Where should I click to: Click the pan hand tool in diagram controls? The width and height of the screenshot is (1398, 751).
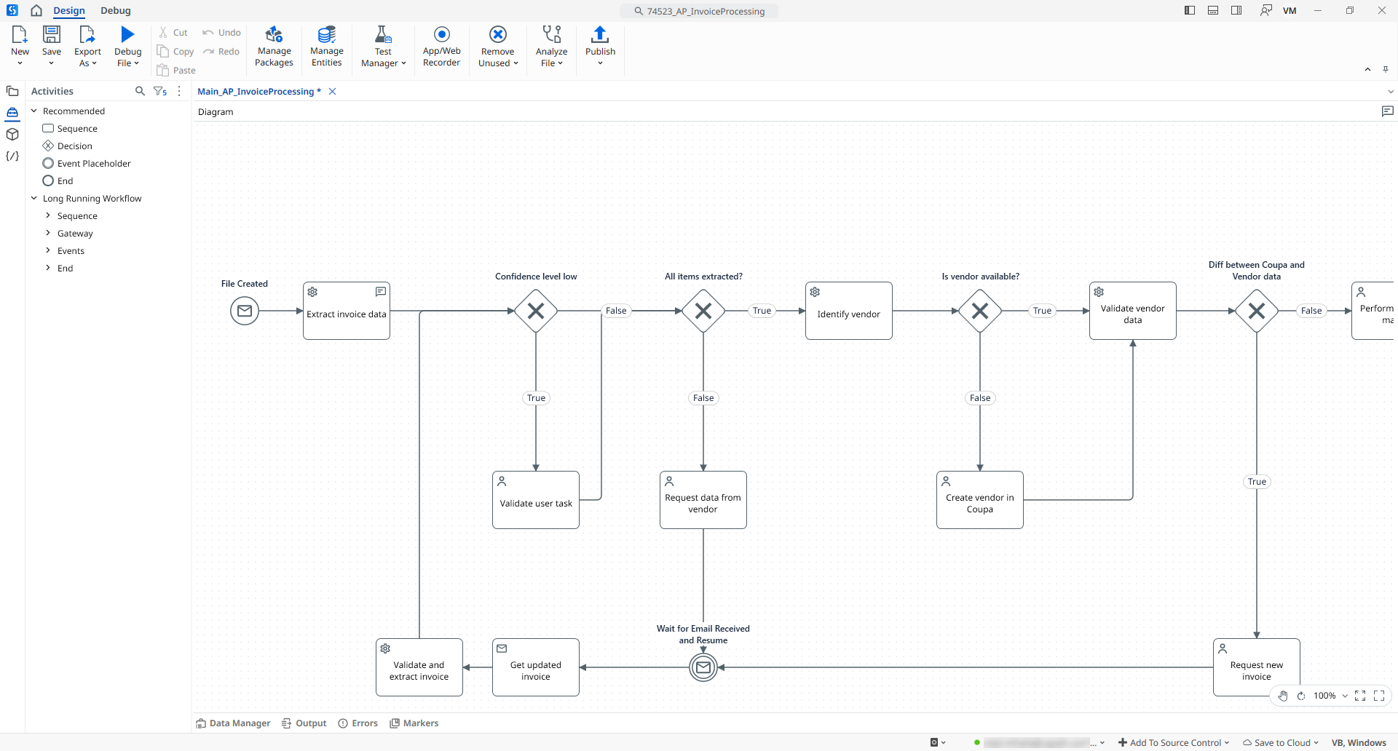click(1283, 696)
